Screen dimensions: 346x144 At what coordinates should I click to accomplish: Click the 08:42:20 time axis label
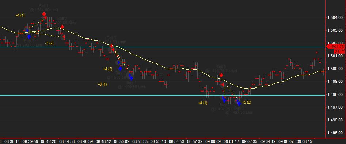click(49, 141)
